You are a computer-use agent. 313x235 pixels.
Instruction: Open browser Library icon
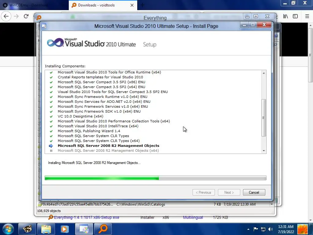click(x=285, y=16)
